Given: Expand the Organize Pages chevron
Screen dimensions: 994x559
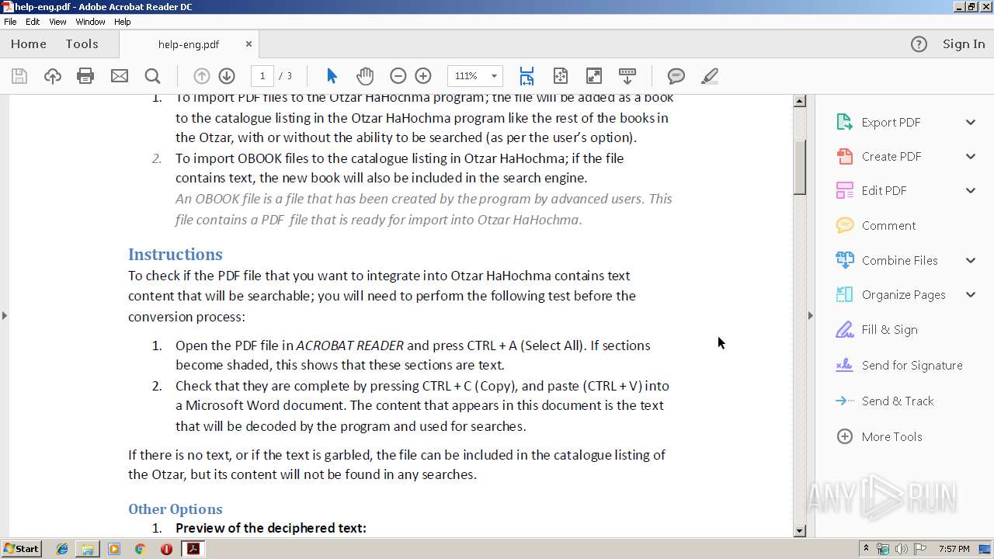Looking at the screenshot, I should [971, 294].
